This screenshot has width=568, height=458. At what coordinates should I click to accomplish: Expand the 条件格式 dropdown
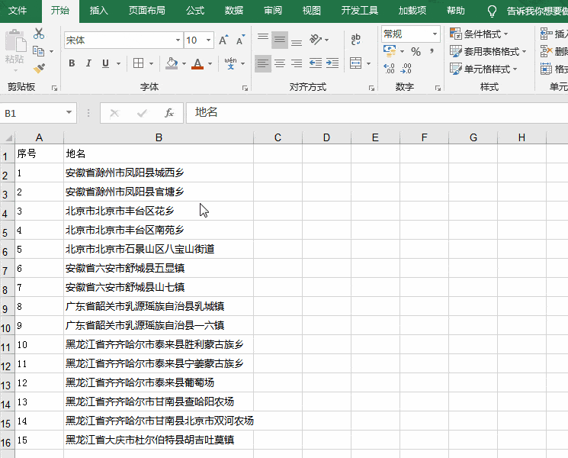pyautogui.click(x=505, y=34)
